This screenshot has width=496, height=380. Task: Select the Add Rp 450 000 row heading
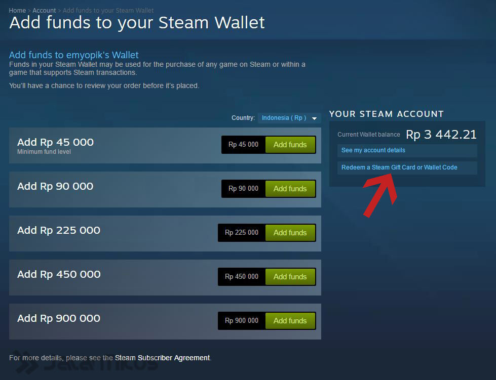click(x=59, y=274)
